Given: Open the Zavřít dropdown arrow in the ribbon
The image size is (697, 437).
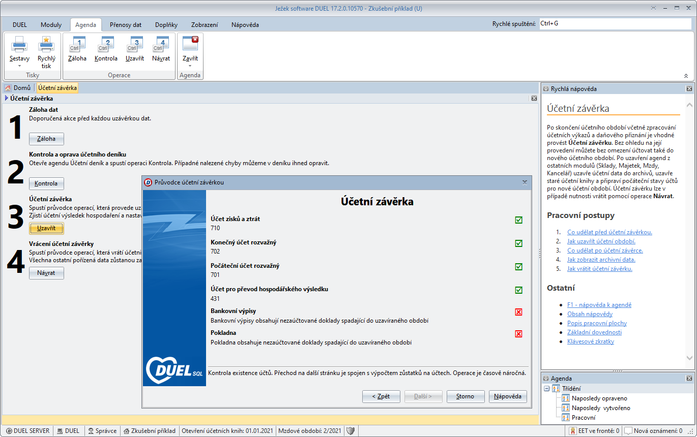Looking at the screenshot, I should 190,66.
